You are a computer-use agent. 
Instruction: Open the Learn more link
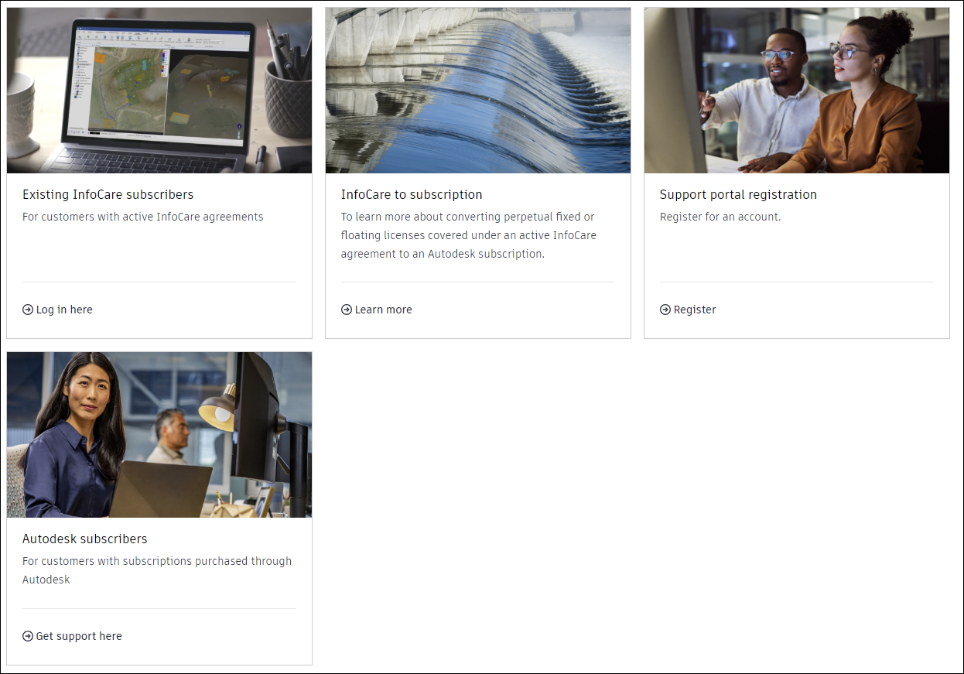point(384,310)
